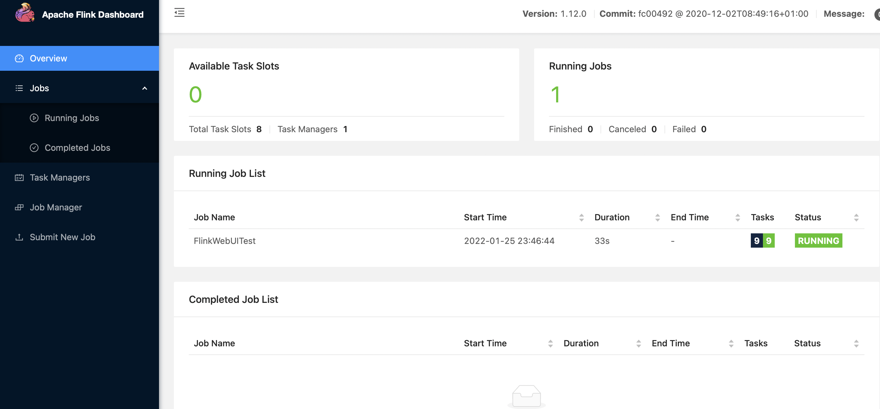Sort running jobs by Status
The height and width of the screenshot is (409, 880).
[x=856, y=218]
